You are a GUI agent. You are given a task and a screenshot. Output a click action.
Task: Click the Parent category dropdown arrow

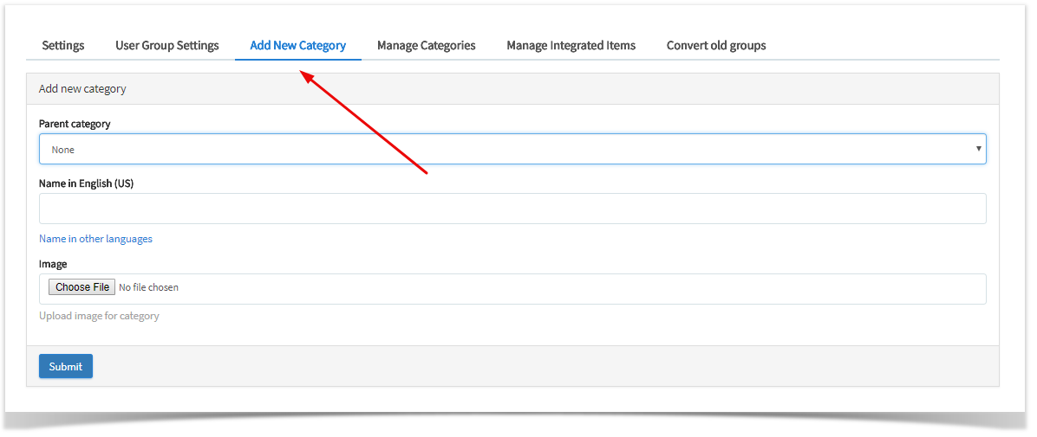[978, 149]
